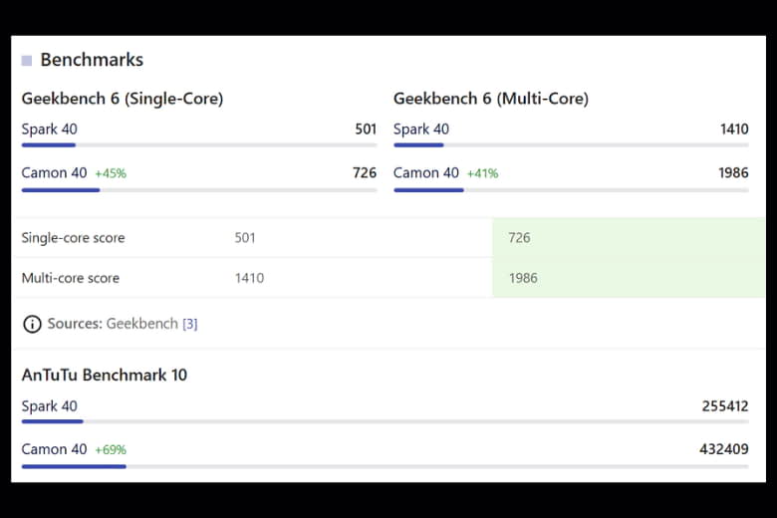Click the Geekbench 6 (Single-Core) heading
Screen dimensions: 777x518
(123, 99)
